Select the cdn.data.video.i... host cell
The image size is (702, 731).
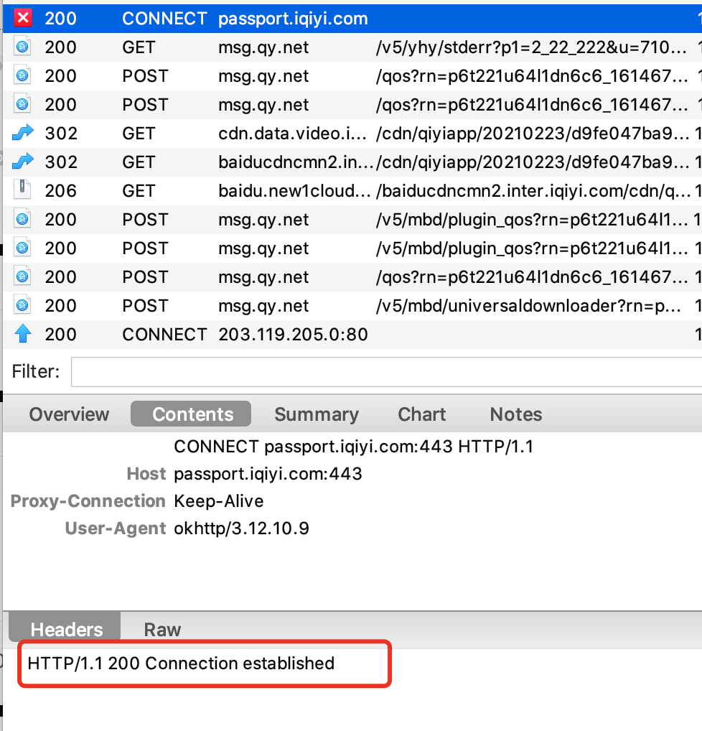[x=292, y=134]
